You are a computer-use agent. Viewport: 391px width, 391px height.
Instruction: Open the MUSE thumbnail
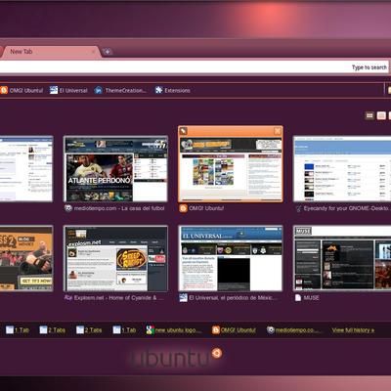(342, 258)
